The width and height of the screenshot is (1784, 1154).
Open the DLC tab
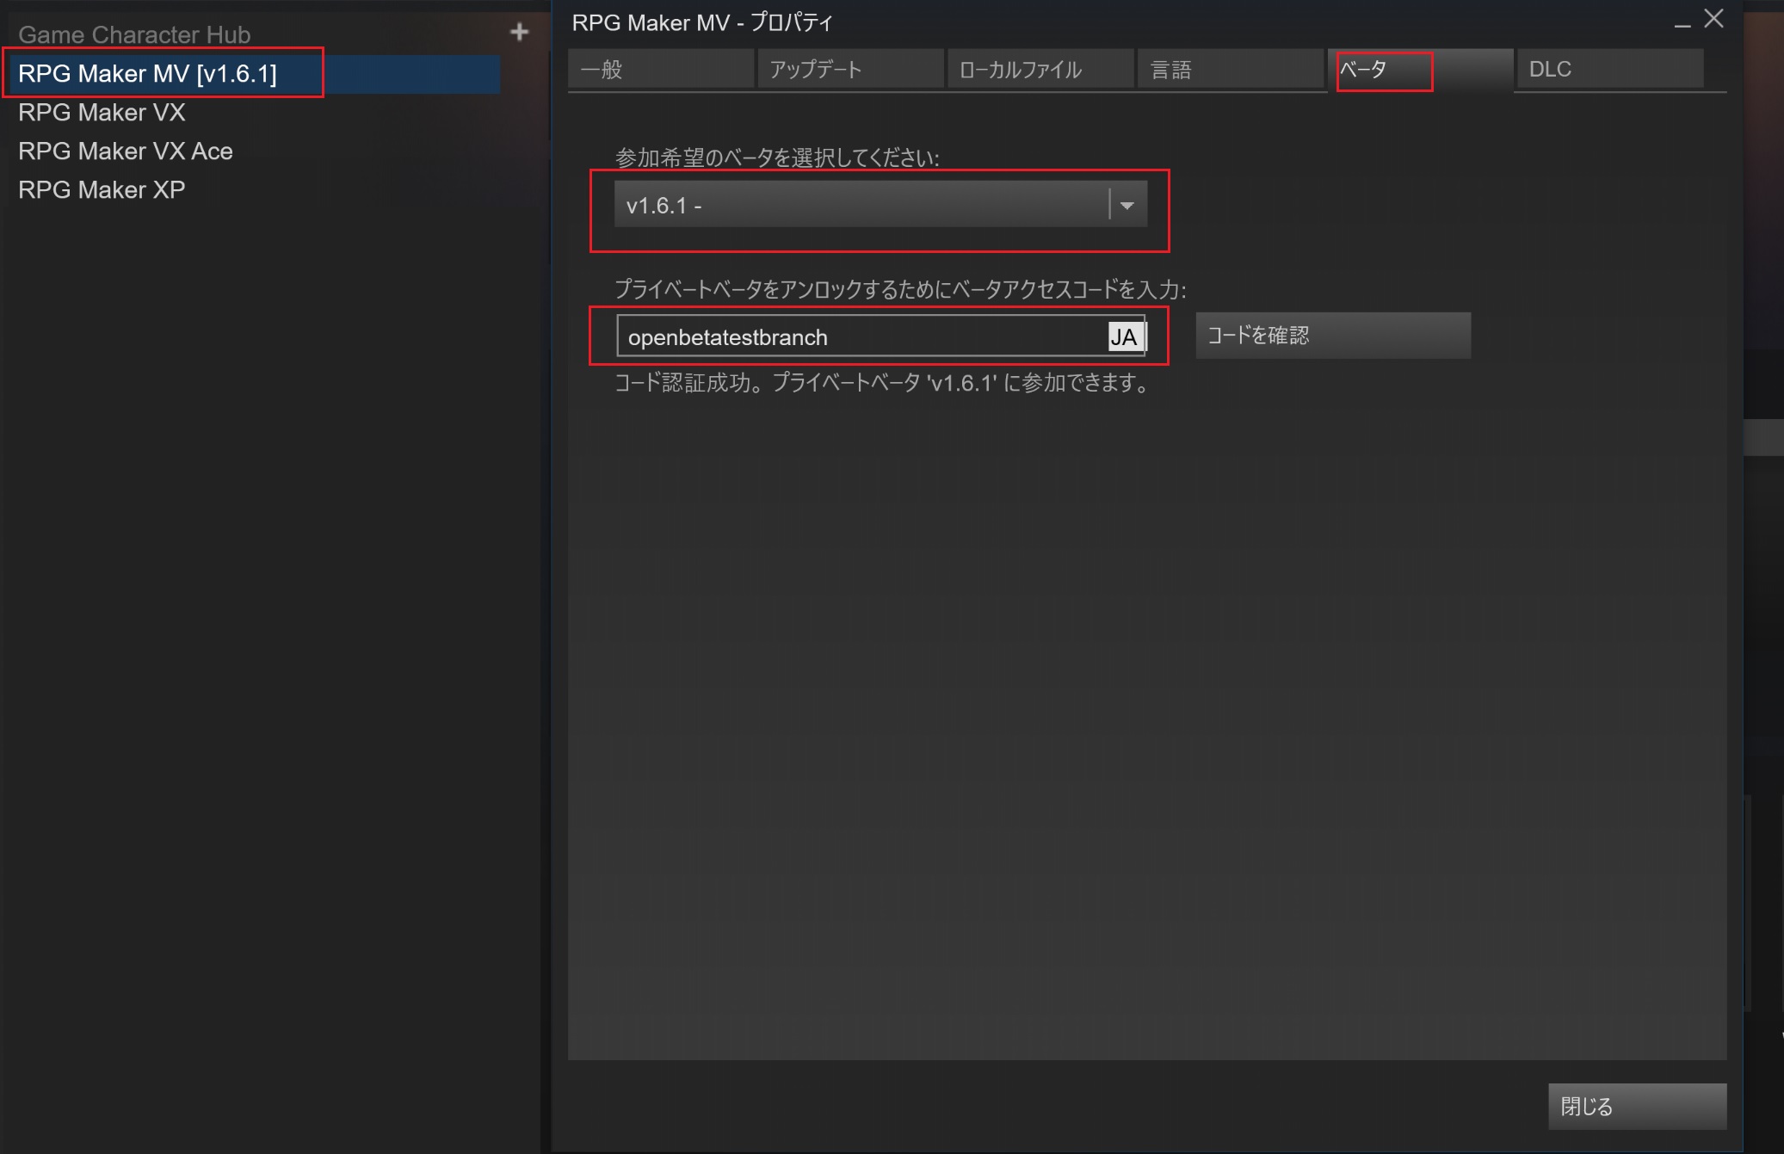point(1610,69)
